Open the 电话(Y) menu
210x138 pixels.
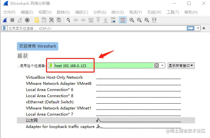(x=135, y=12)
